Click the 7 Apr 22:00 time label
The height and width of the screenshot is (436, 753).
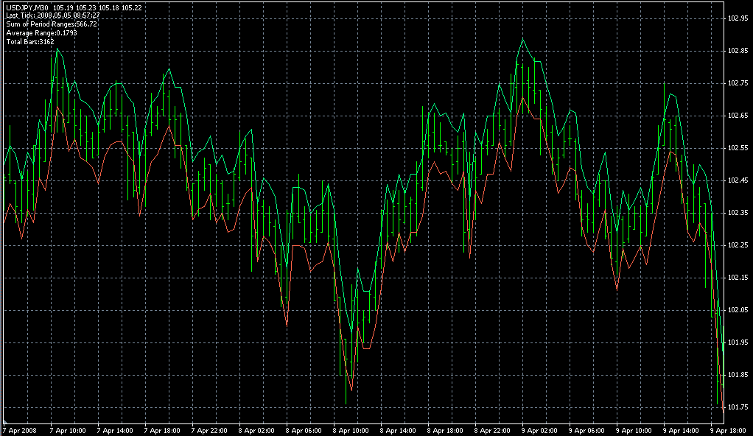tap(209, 430)
